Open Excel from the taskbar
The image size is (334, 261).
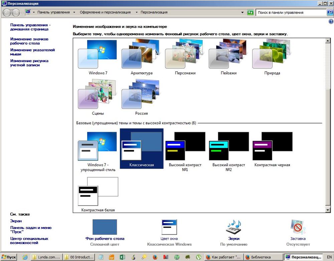(123, 257)
